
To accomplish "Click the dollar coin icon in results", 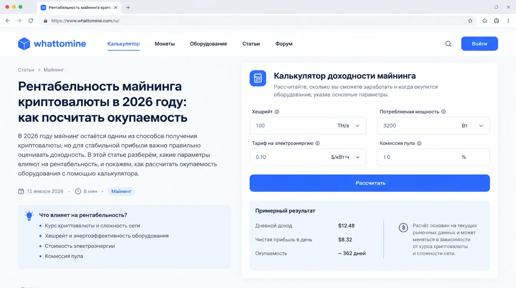I will pos(403,227).
